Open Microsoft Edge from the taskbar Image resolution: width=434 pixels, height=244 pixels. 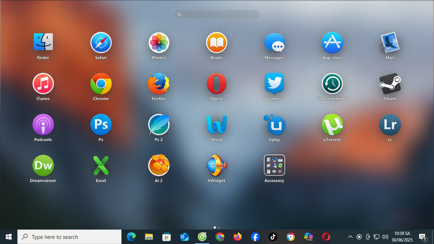tap(131, 237)
